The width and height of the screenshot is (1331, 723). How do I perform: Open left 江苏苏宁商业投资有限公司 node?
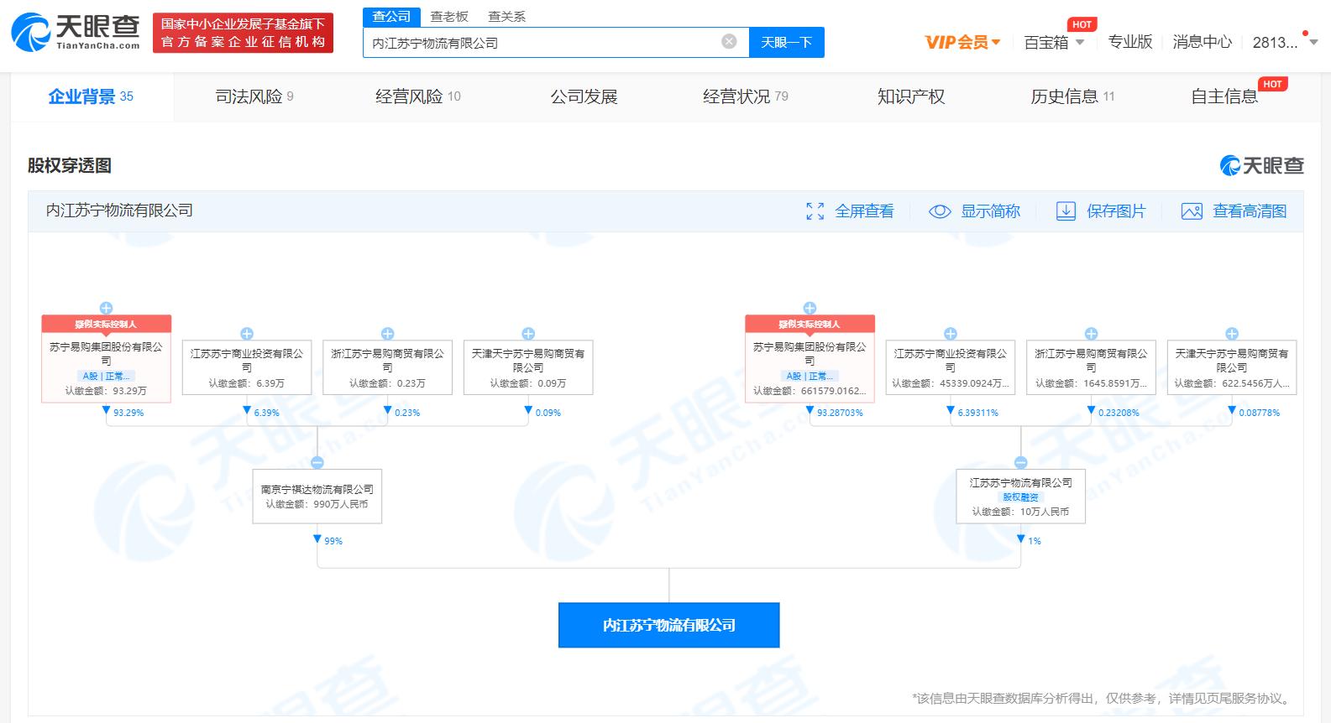[247, 367]
